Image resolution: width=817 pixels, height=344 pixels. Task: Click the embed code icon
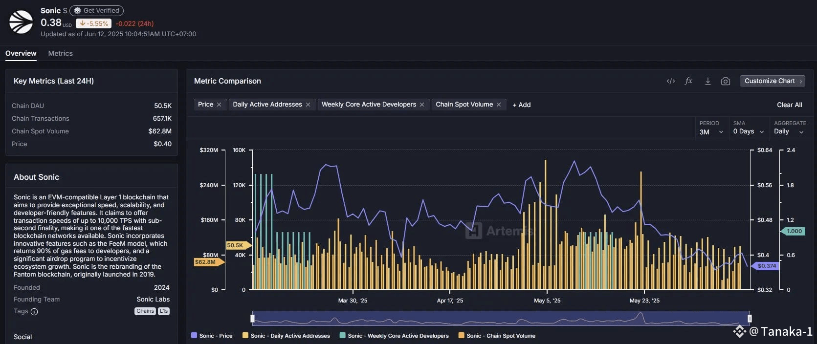[671, 81]
